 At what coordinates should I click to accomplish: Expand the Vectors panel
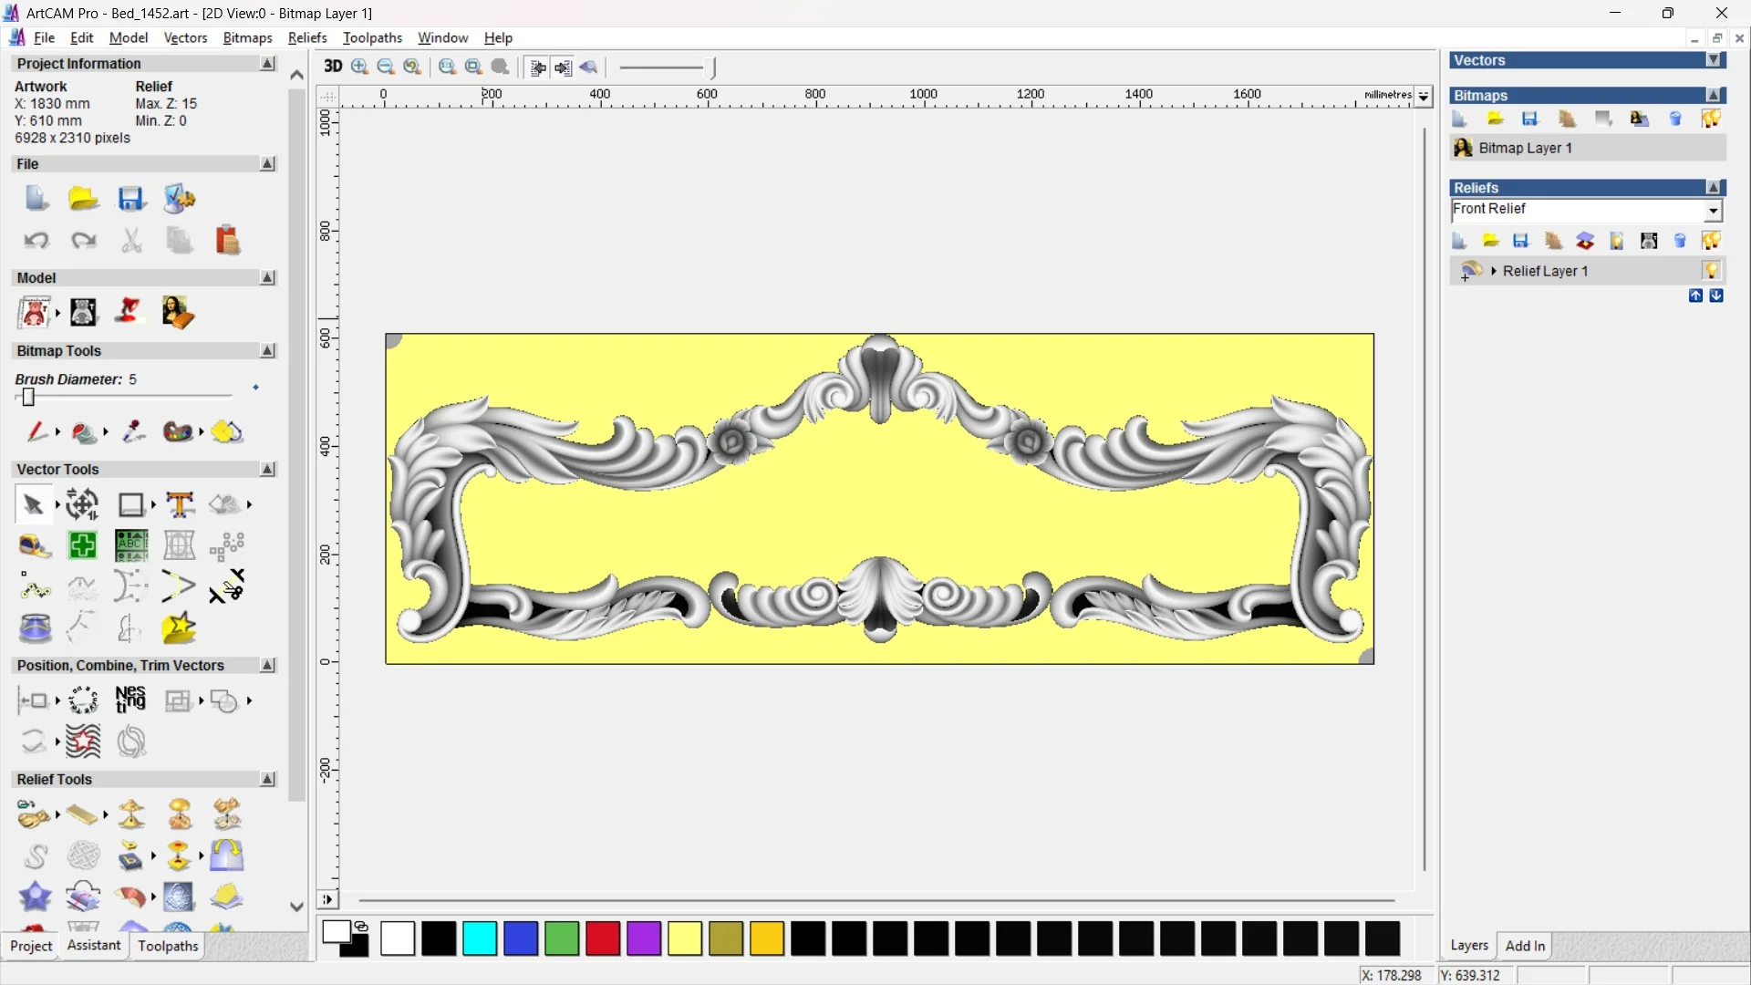[1715, 60]
